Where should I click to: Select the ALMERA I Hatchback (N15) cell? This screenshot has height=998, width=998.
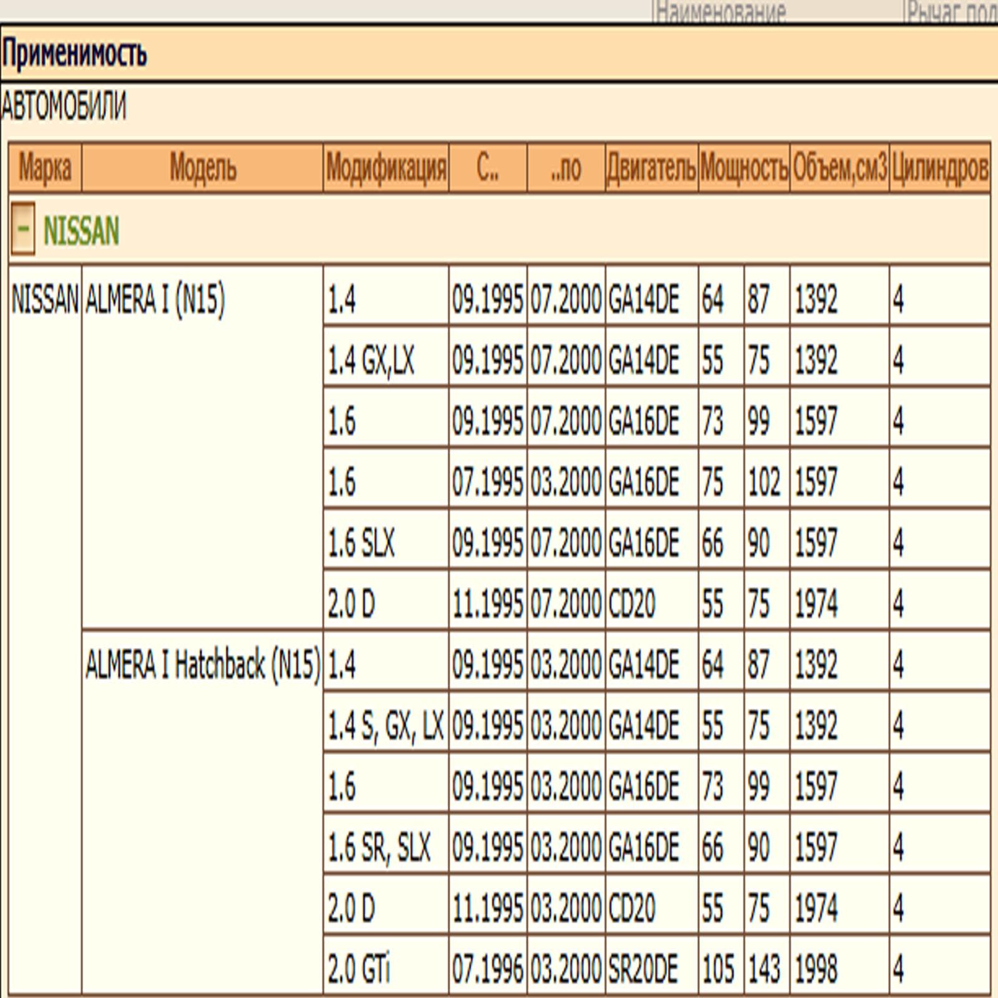click(203, 664)
